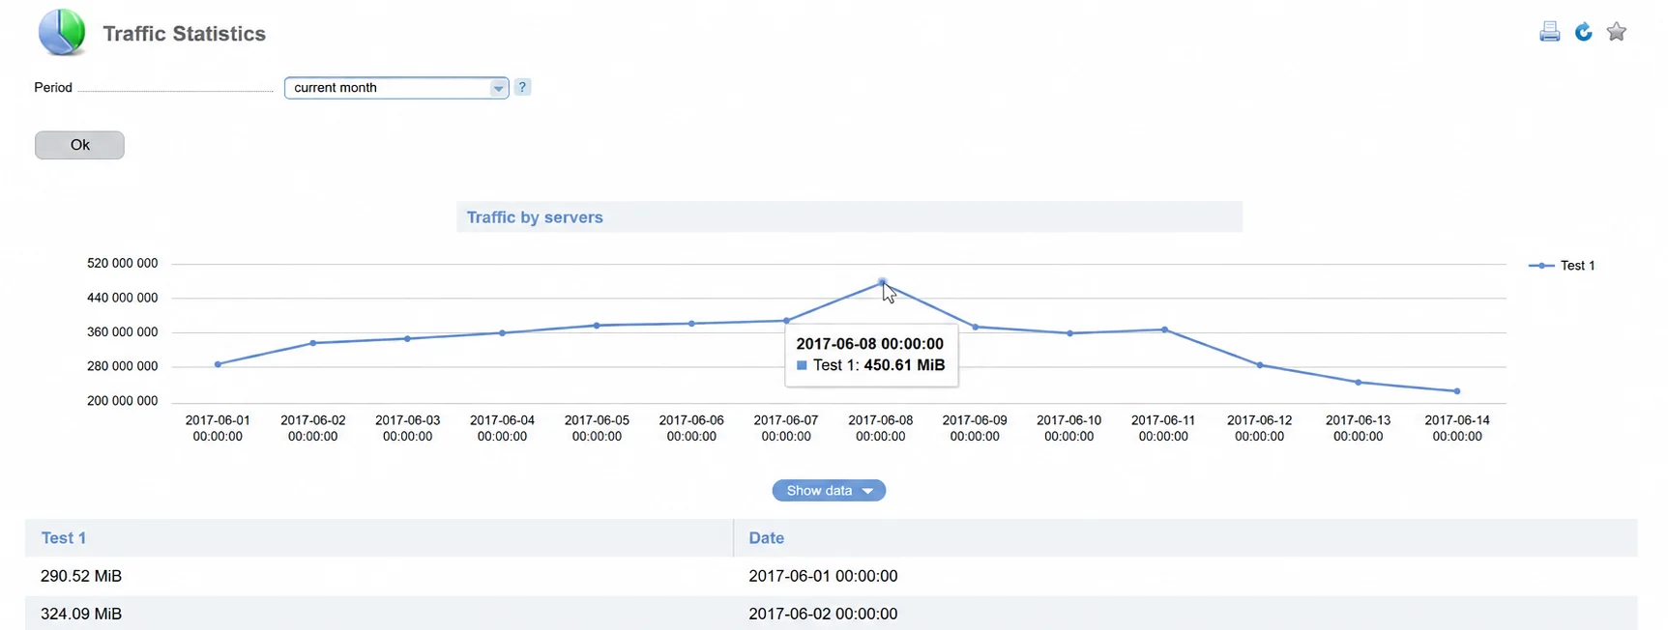Click the 2017-06-01 data point on chart
Screen dimensions: 1668x630
click(218, 364)
